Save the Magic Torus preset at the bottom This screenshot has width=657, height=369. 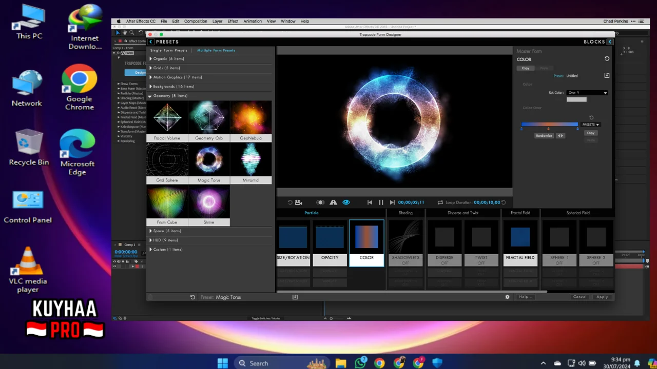295,297
